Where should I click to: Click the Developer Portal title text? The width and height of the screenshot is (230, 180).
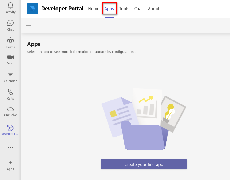coord(62,9)
